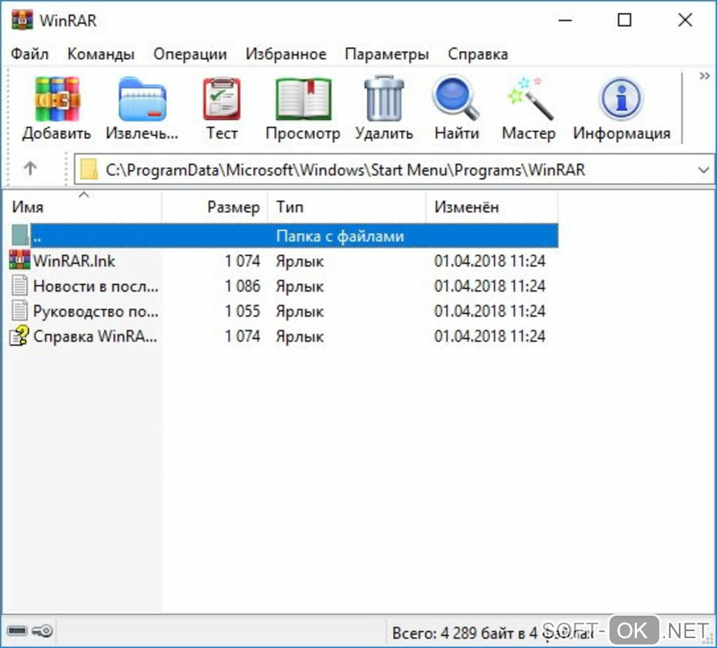Run the Тест archive test tool
The image size is (717, 648).
coord(221,108)
